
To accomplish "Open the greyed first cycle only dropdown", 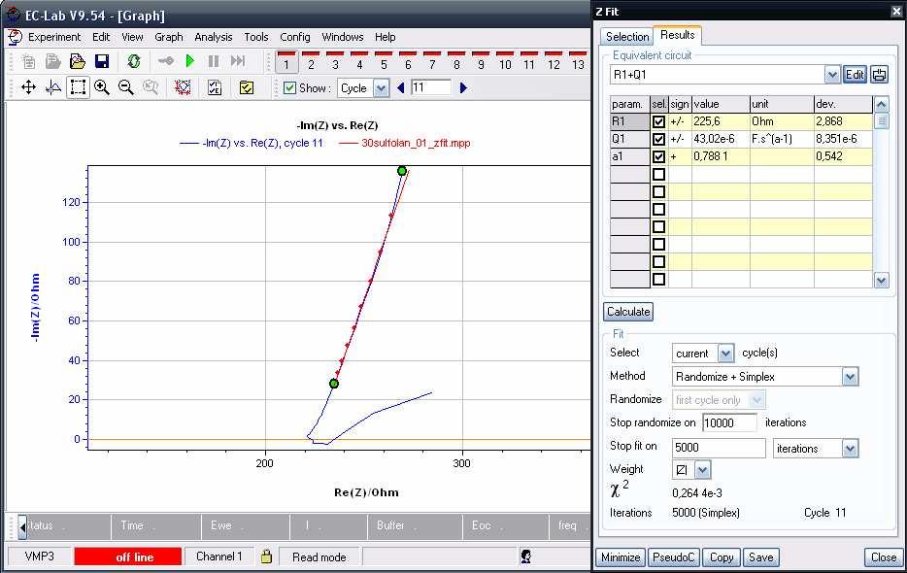I will (x=756, y=400).
